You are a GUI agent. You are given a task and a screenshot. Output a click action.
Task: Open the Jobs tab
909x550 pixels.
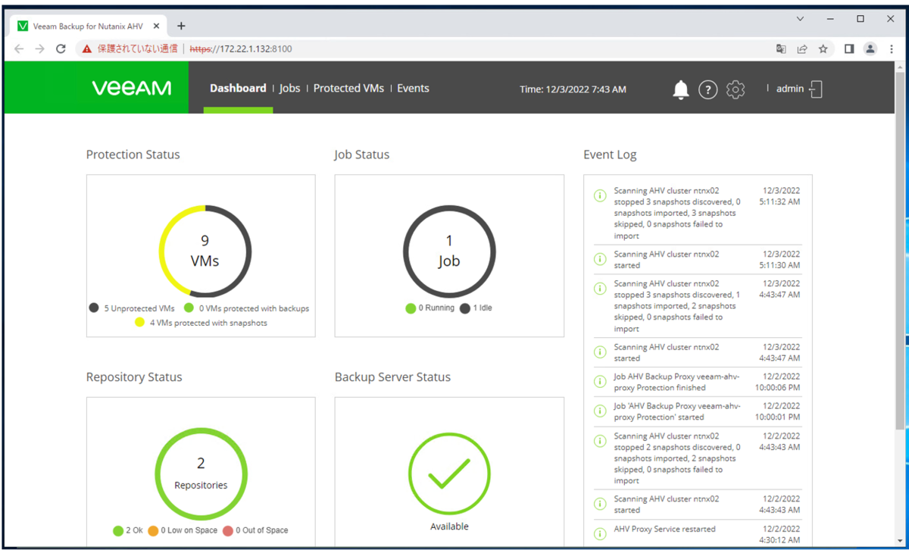tap(289, 88)
